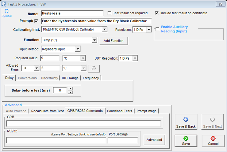Open the Conditional Tests tab
Image resolution: width=227 pixels, height=152 pixels.
(x=120, y=111)
